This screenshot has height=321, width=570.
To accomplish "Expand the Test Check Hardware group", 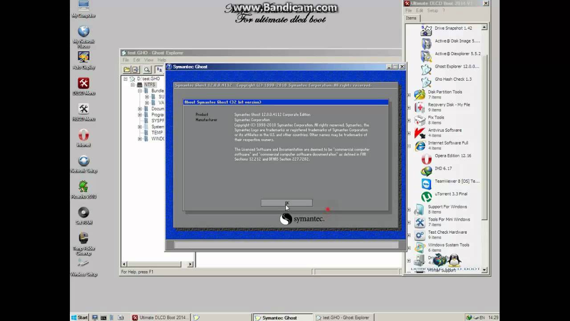I will [x=409, y=235].
